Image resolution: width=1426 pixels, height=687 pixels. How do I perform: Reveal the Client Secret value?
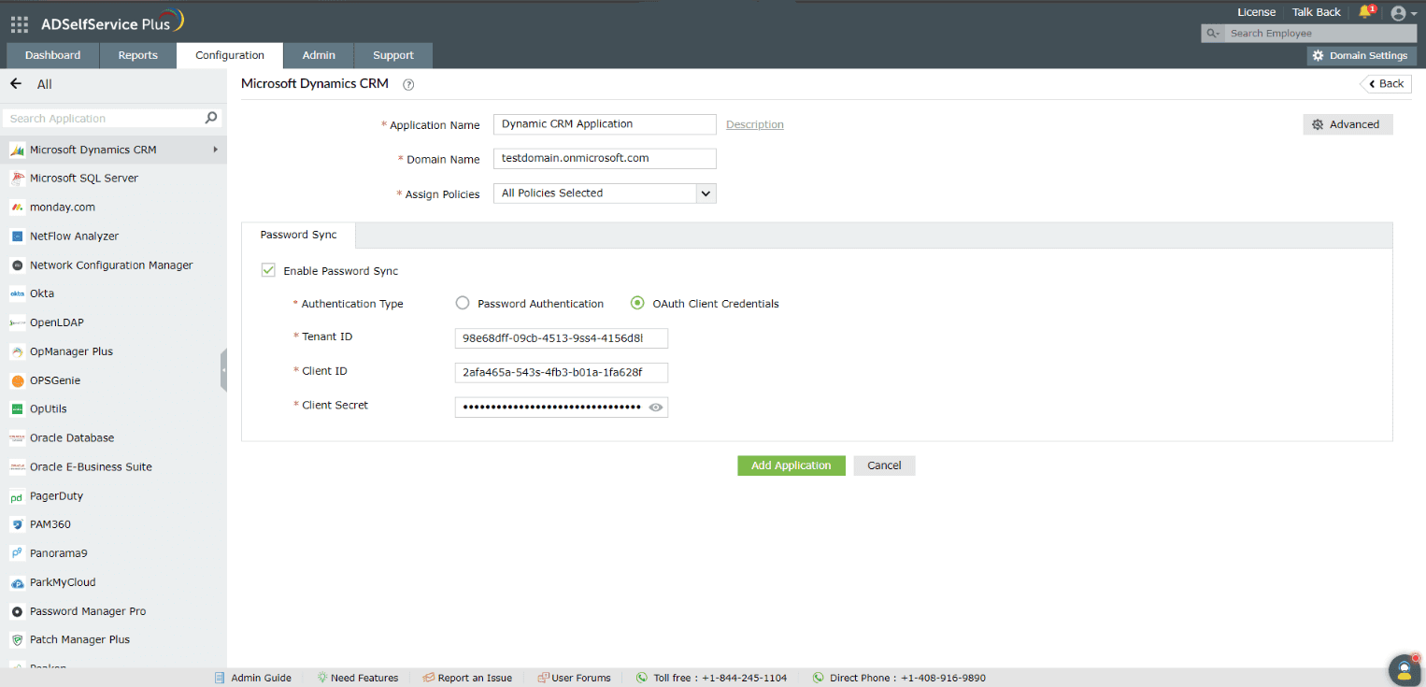tap(655, 407)
